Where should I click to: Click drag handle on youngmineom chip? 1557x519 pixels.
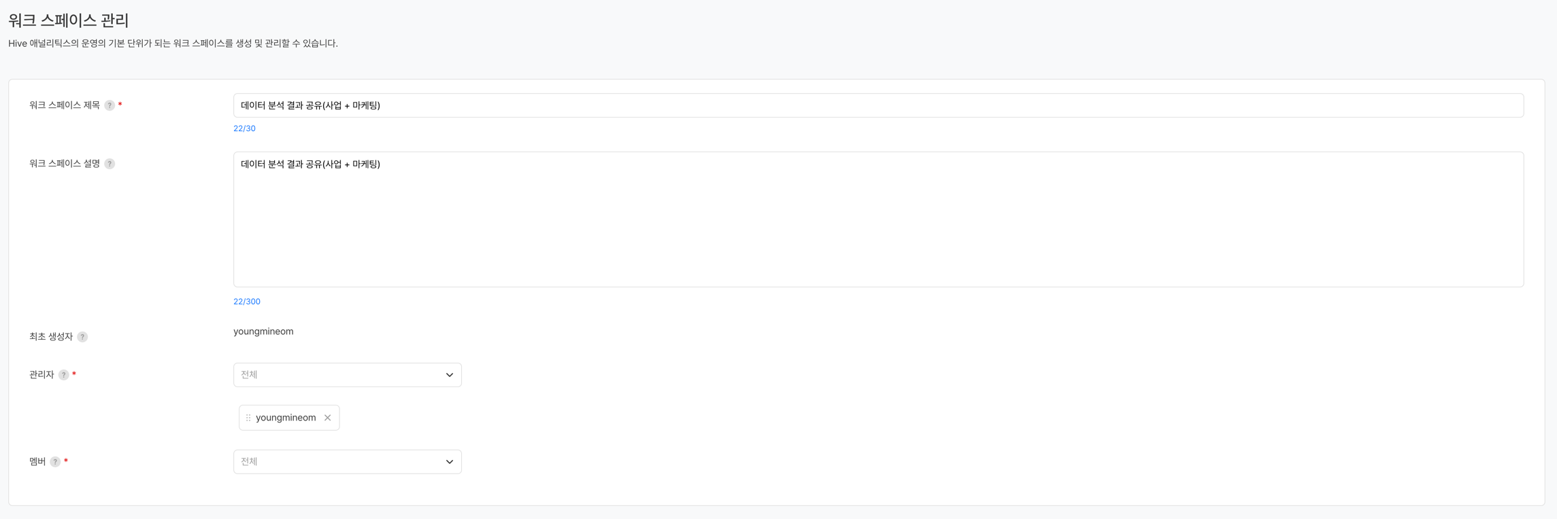(x=248, y=418)
